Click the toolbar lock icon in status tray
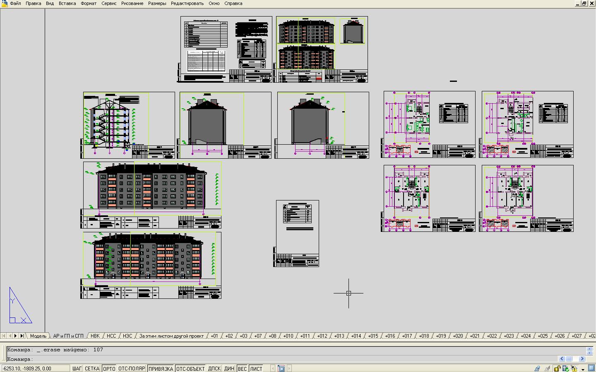The height and width of the screenshot is (372, 596). coord(557,368)
